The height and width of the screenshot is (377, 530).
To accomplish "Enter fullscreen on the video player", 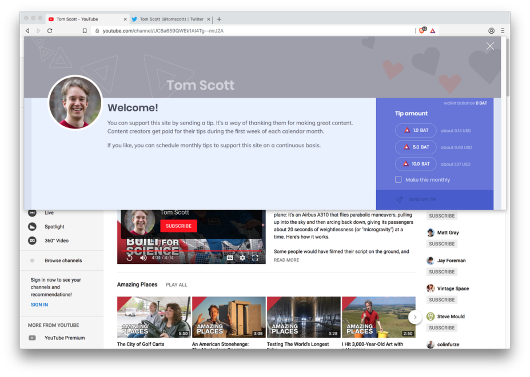I will point(255,258).
